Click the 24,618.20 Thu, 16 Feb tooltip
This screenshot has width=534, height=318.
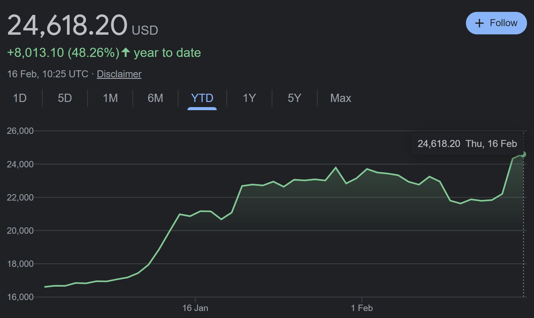[467, 144]
